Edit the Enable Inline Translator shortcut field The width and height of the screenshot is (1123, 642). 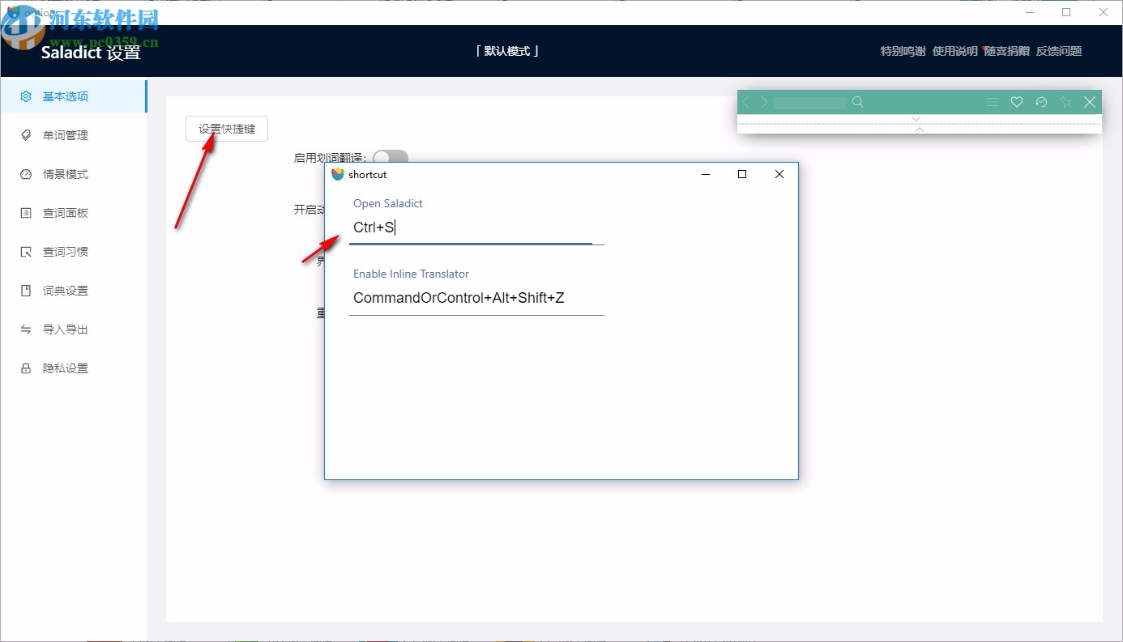[476, 298]
